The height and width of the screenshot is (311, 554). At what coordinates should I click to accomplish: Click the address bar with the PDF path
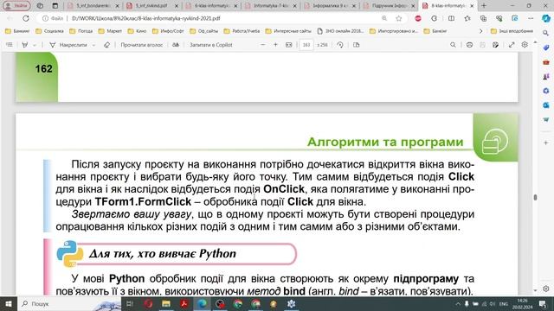(222, 18)
